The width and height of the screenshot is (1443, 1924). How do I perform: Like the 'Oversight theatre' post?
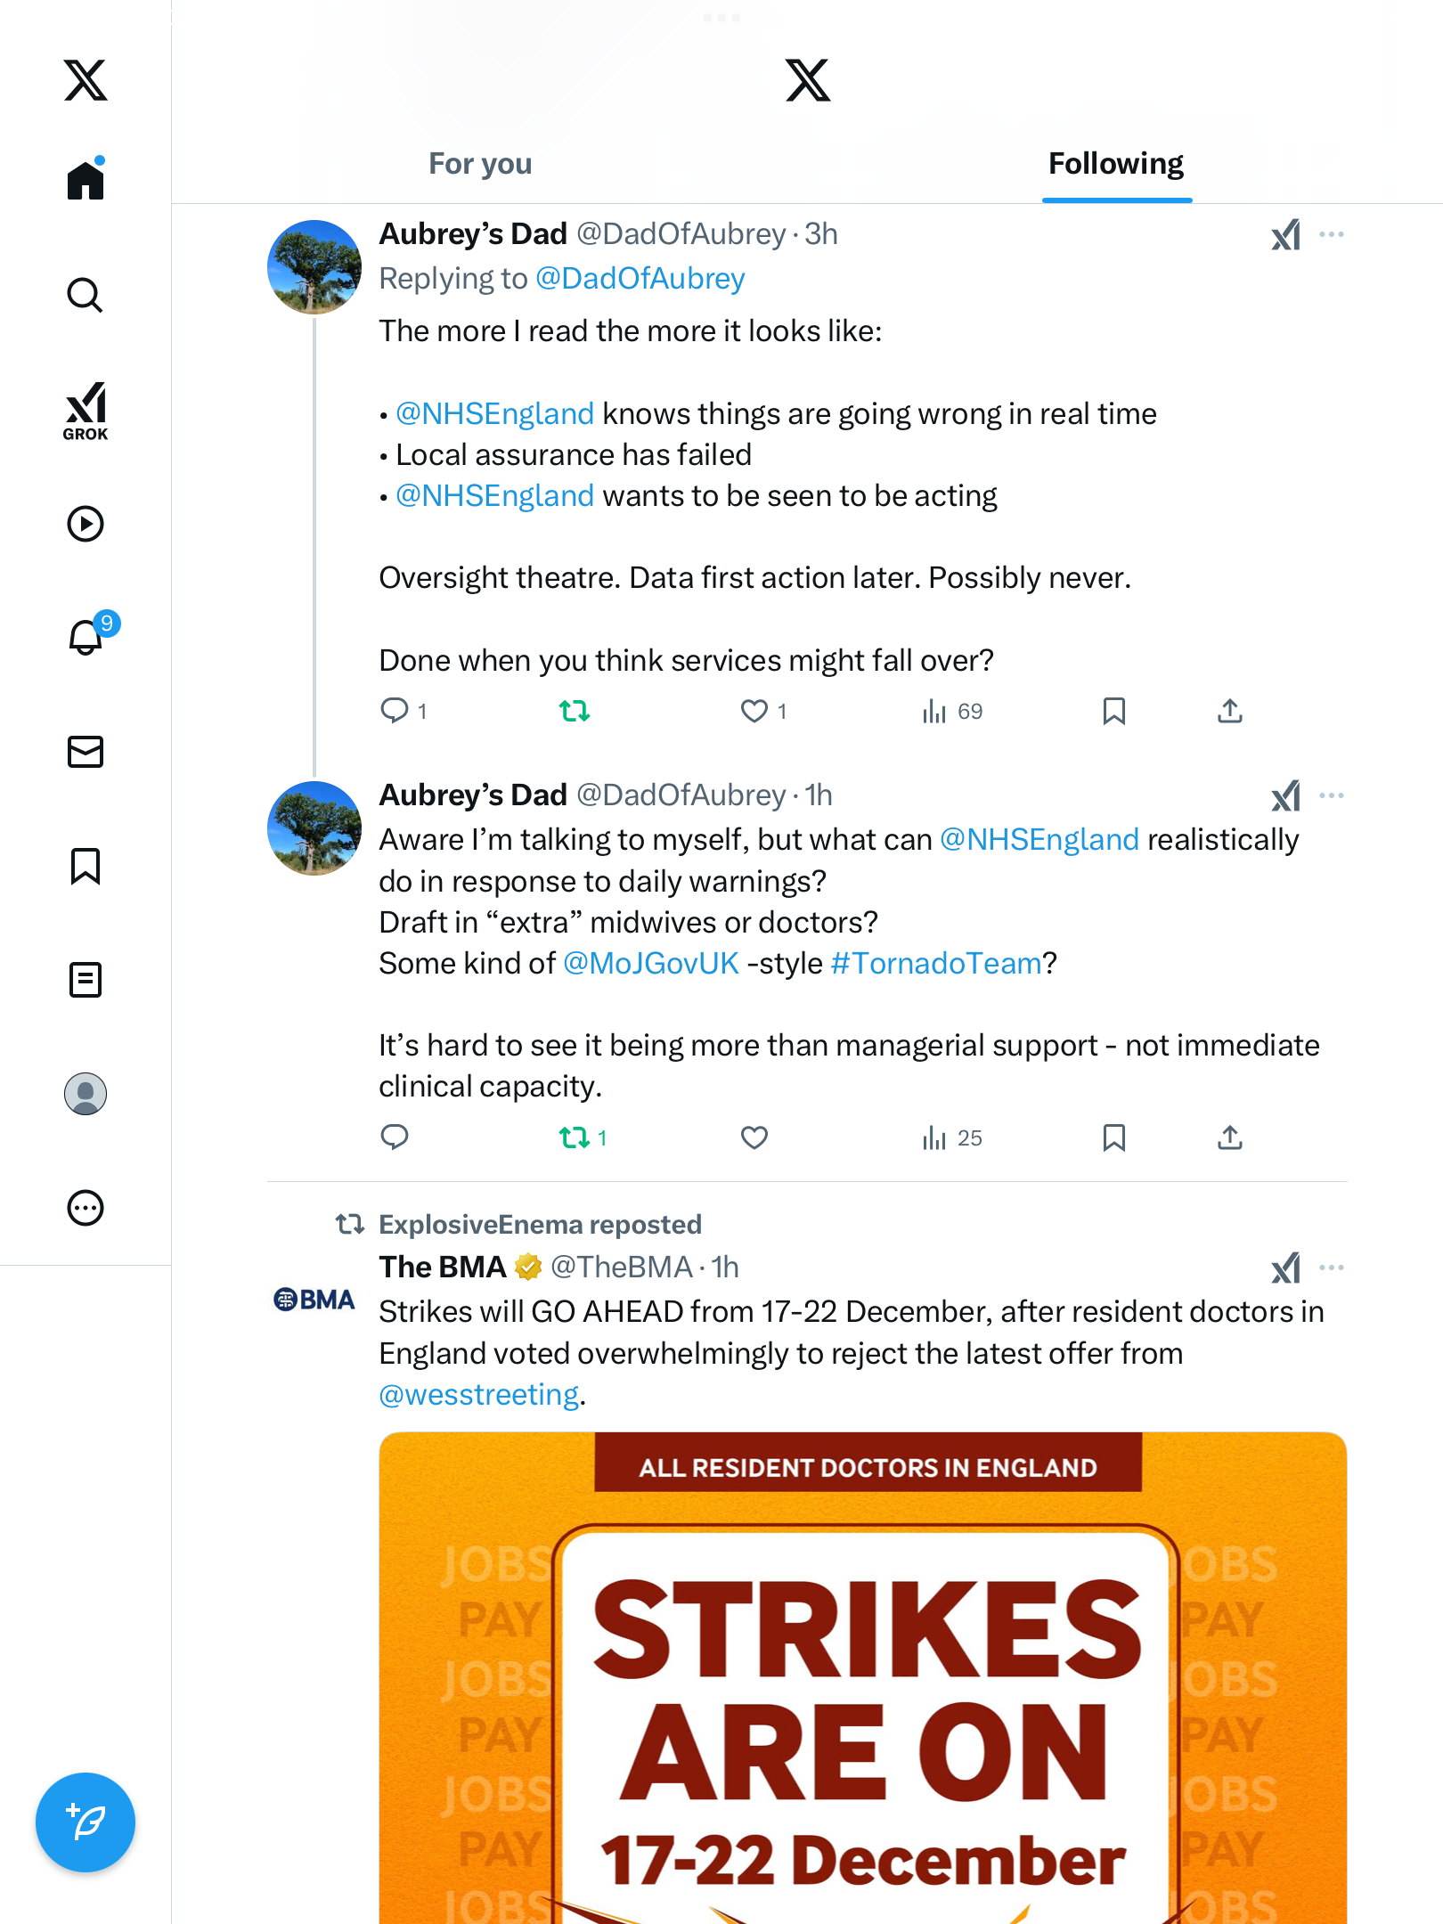(x=754, y=711)
